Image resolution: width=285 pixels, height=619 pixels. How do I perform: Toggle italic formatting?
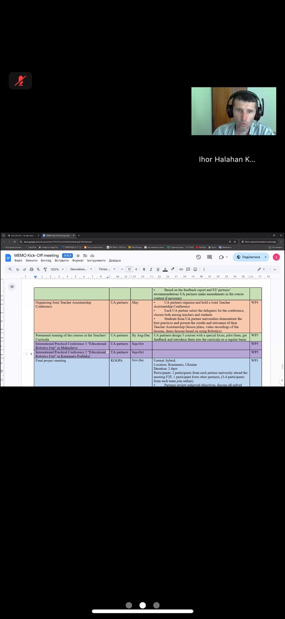[x=151, y=269]
